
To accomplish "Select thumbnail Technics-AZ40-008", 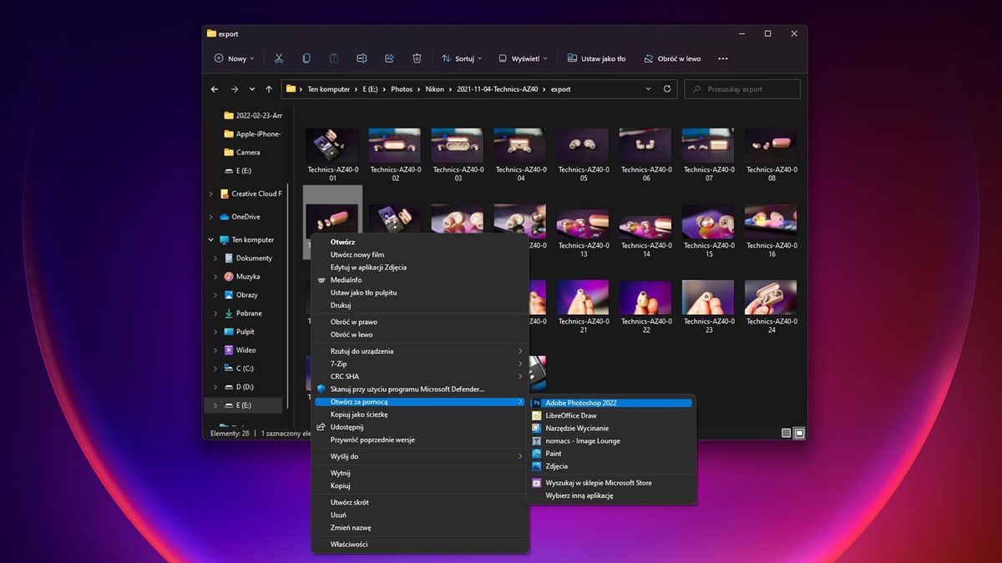I will tap(772, 155).
